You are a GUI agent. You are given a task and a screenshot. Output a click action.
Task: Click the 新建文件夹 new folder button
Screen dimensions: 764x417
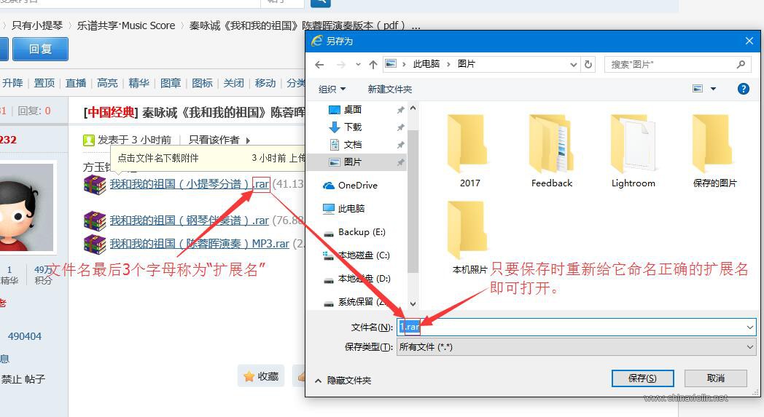tap(389, 89)
